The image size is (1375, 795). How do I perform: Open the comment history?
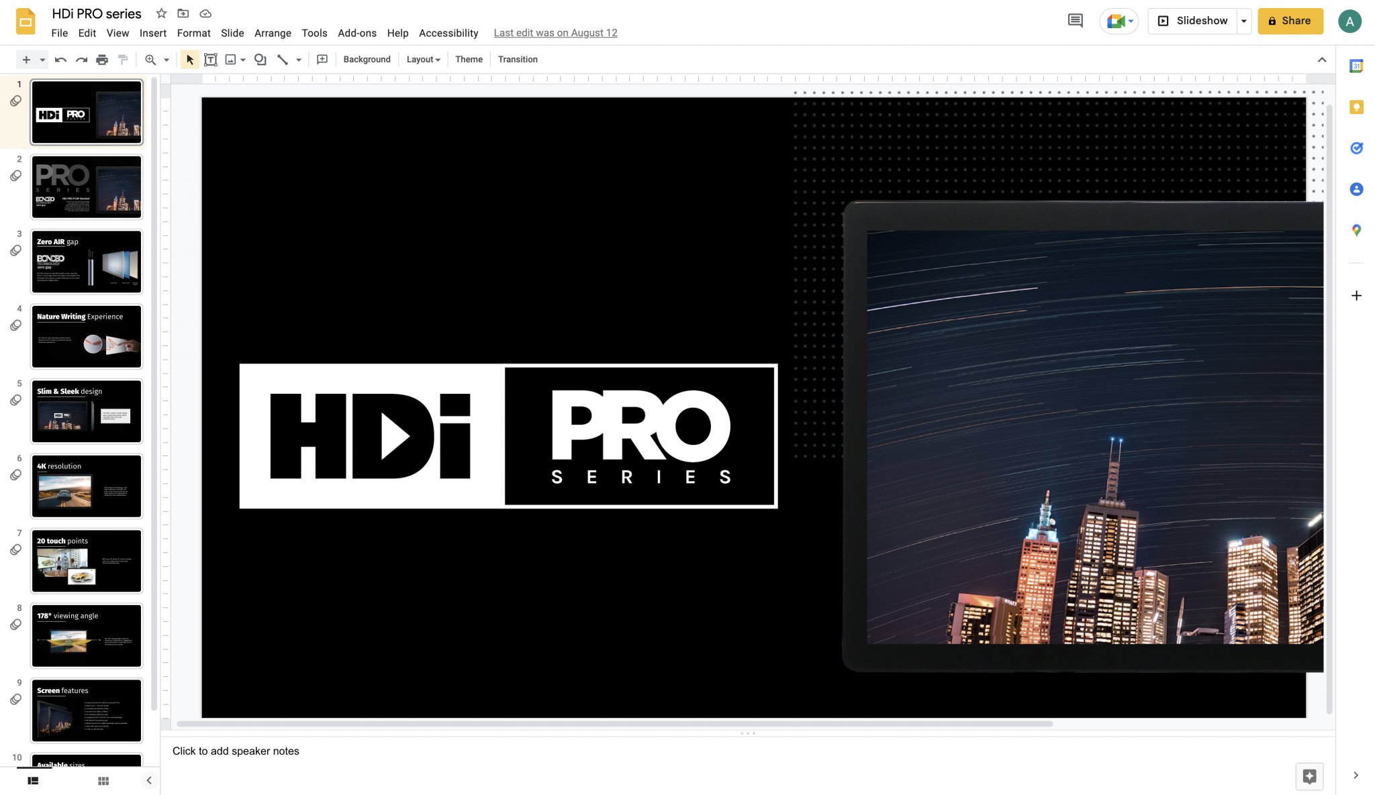click(x=1075, y=20)
